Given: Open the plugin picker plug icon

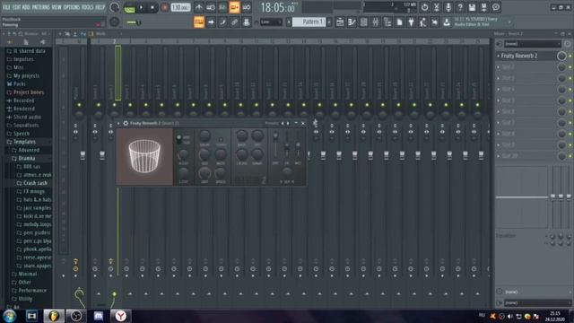Looking at the screenshot, I should (411, 22).
